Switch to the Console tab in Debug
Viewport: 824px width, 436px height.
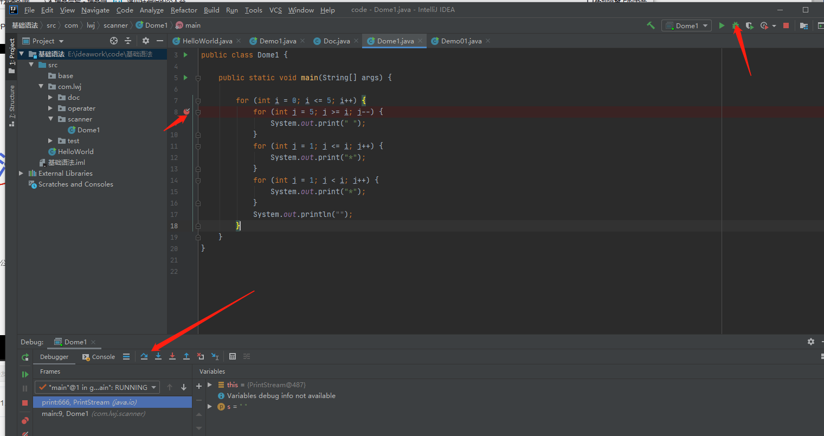coord(99,357)
